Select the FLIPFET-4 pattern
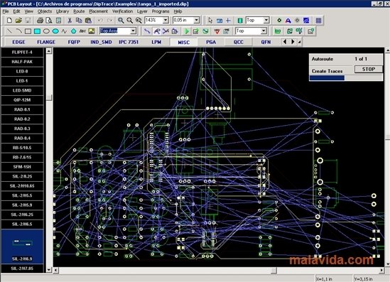Viewport: 390px width, 282px height. coord(22,53)
